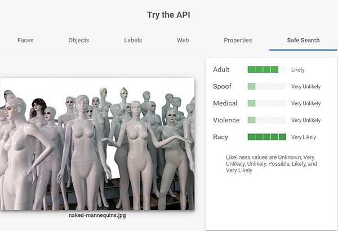The width and height of the screenshot is (338, 231).
Task: Click the Medical likelihood bar
Action: click(x=267, y=103)
